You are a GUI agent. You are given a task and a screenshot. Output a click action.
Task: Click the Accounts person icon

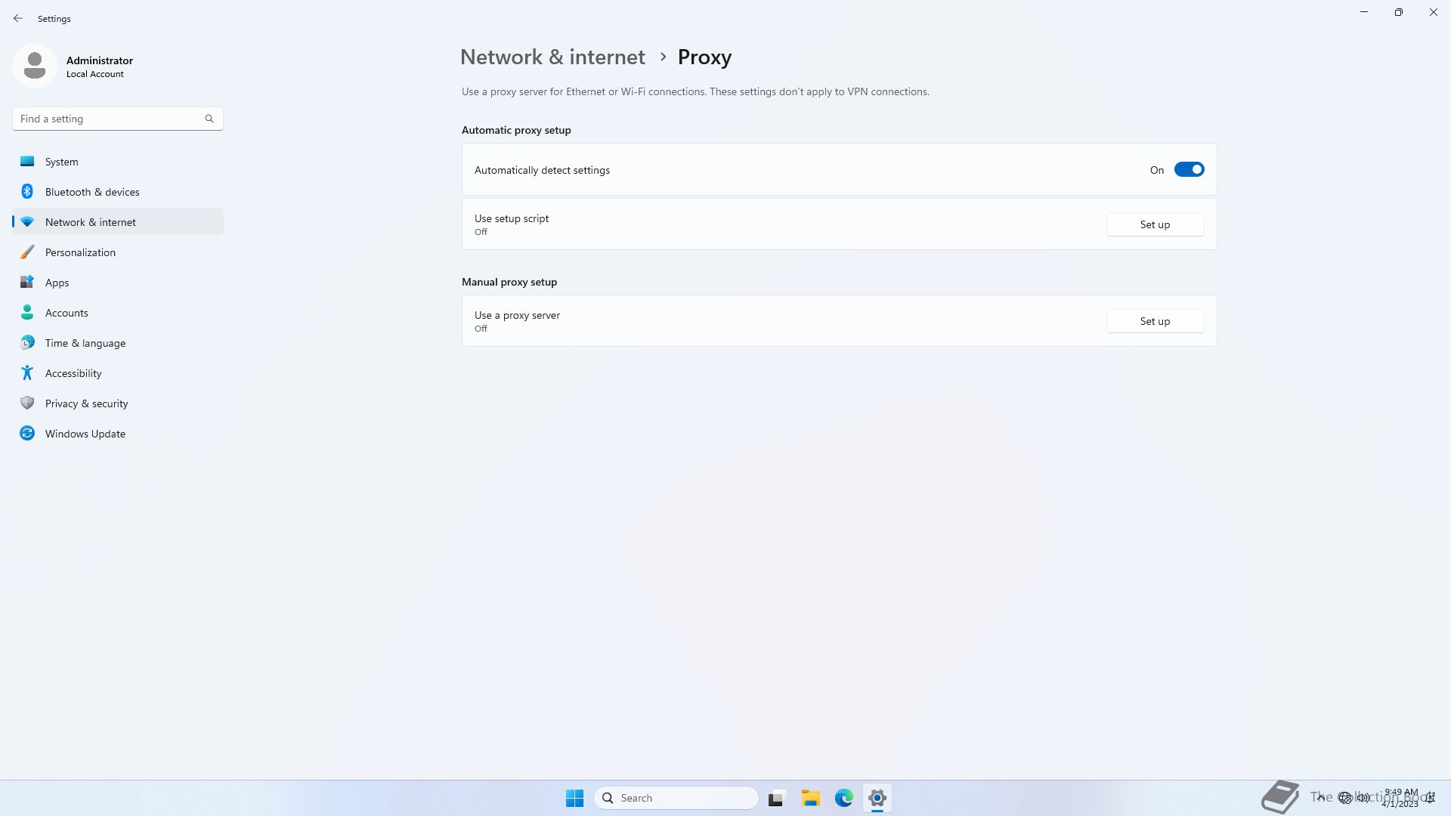[x=27, y=313]
